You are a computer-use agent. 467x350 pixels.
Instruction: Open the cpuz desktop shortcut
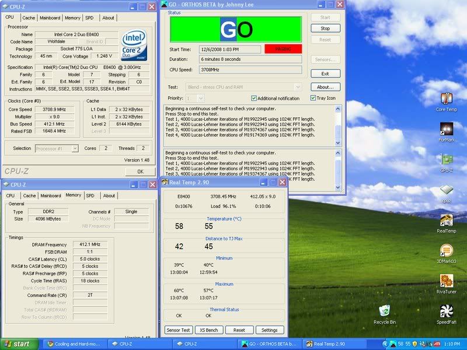point(446,190)
